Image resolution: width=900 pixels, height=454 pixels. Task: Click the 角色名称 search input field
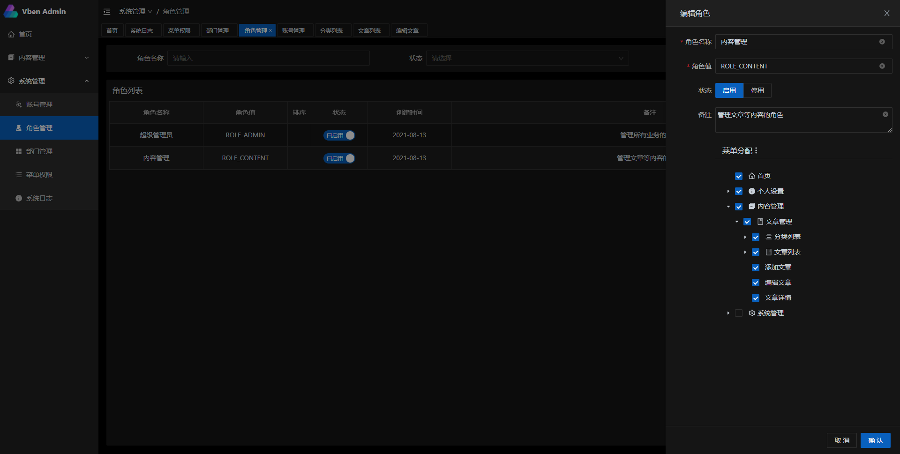[269, 58]
